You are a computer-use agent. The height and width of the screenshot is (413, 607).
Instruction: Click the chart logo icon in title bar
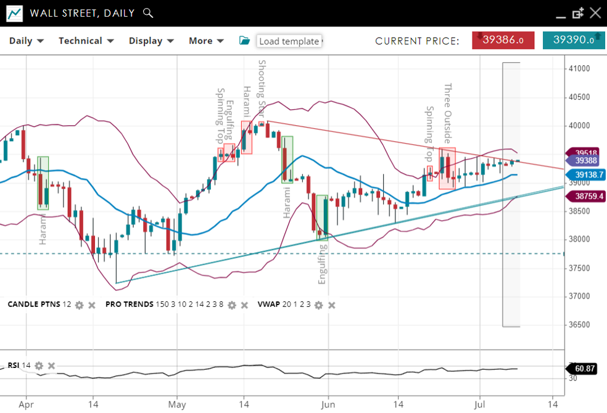15,13
